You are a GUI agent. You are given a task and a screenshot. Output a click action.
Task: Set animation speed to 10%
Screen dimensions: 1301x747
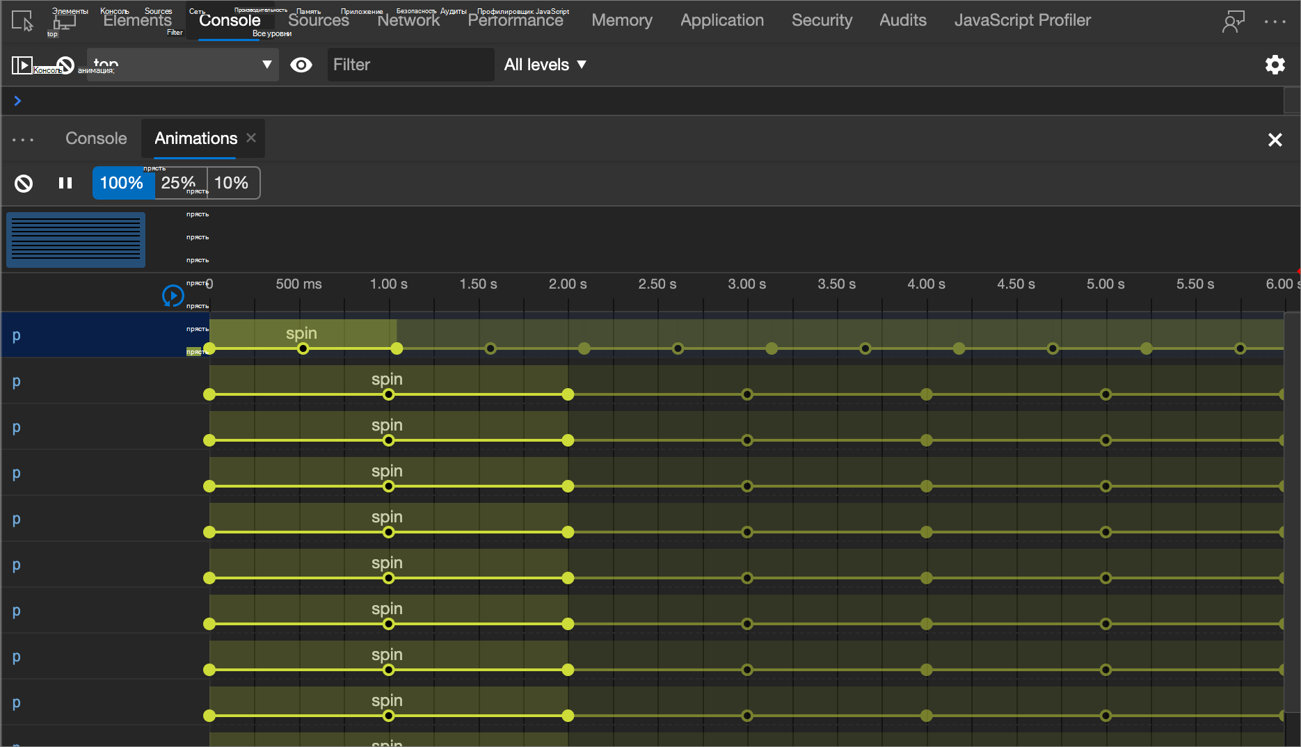(x=232, y=183)
